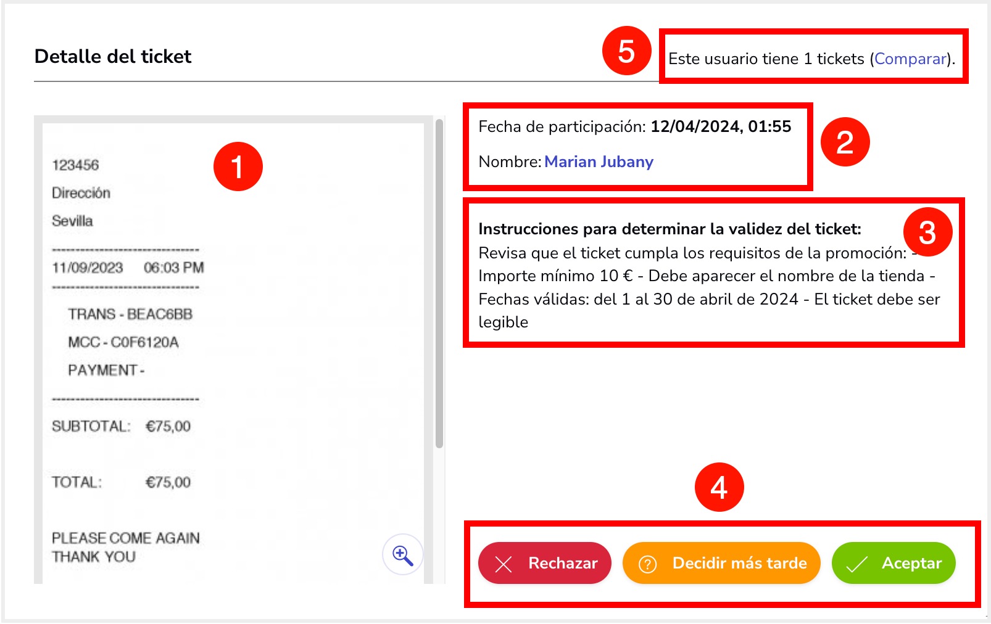The height and width of the screenshot is (624, 991).
Task: Click the checkmark icon on the Aceptar button
Action: point(856,564)
